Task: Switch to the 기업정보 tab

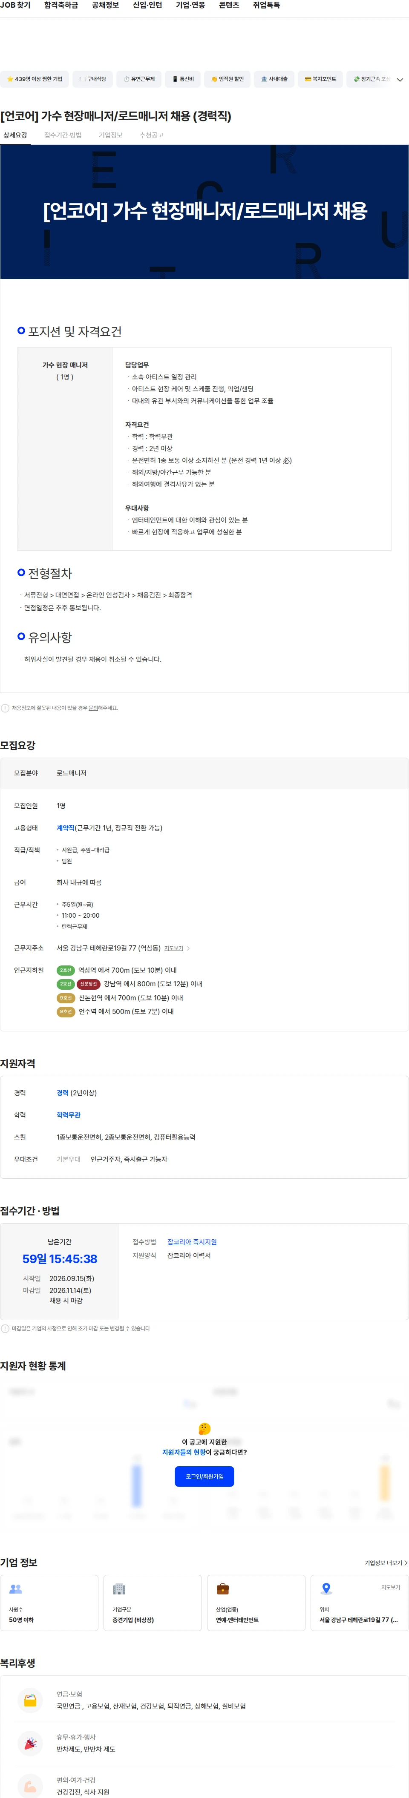Action: pos(110,135)
